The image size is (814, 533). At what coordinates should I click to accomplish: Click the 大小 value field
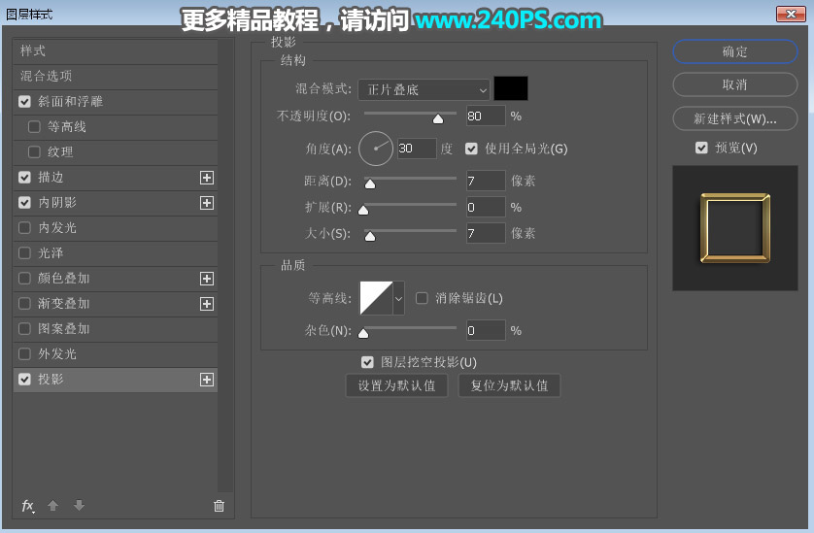pos(486,233)
